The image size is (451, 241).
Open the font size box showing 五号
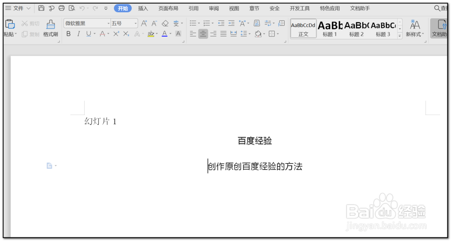coord(124,23)
